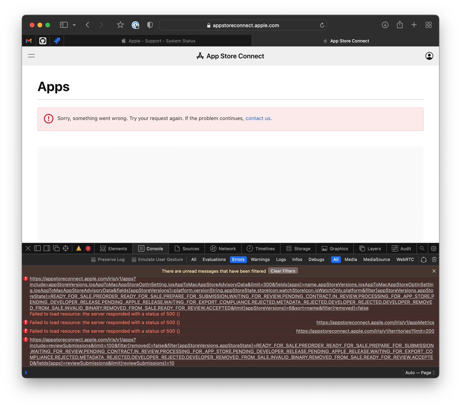Image resolution: width=461 pixels, height=407 pixels.
Task: Open a new tab
Action: (x=414, y=25)
